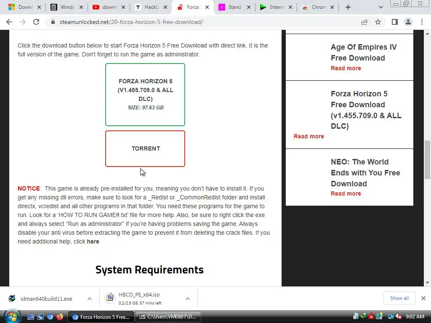
Task: Open sidebar Forza Horizon 5 Free Download title
Action: click(366, 110)
